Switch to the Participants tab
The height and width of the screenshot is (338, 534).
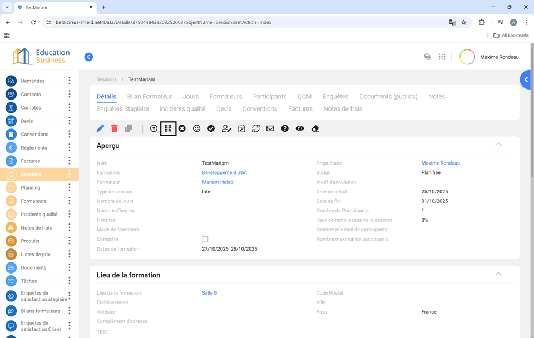coord(269,96)
